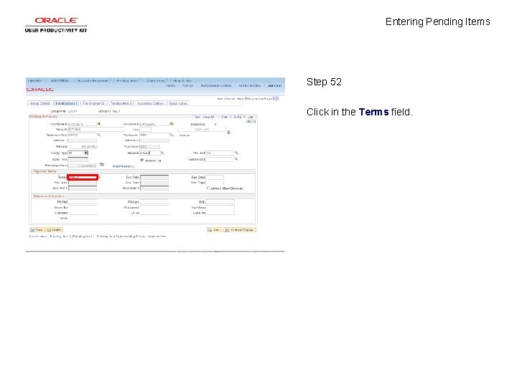The height and width of the screenshot is (387, 517).
Task: Click the Worklist link
Action: point(187,85)
